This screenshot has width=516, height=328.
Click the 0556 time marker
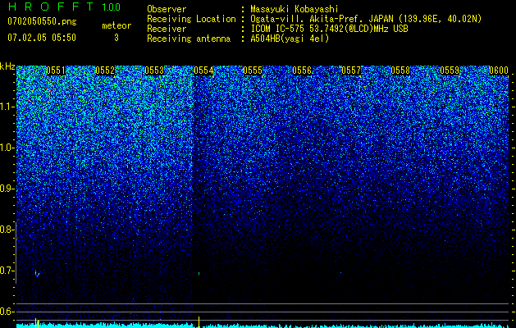[302, 71]
